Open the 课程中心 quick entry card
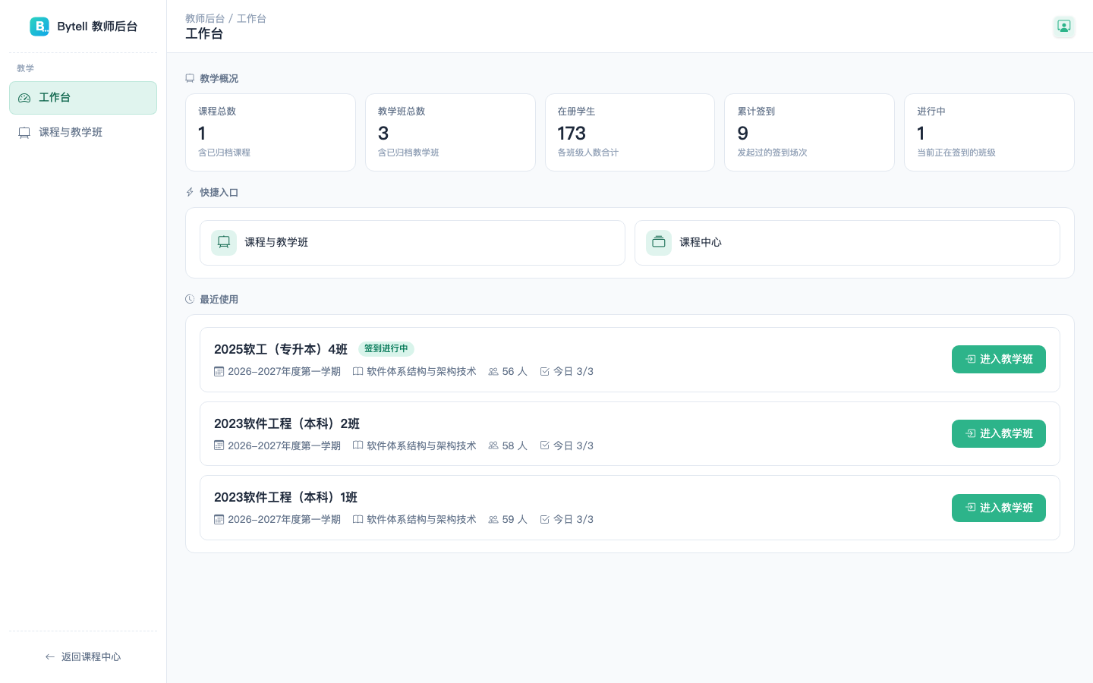The height and width of the screenshot is (683, 1093). 847,243
